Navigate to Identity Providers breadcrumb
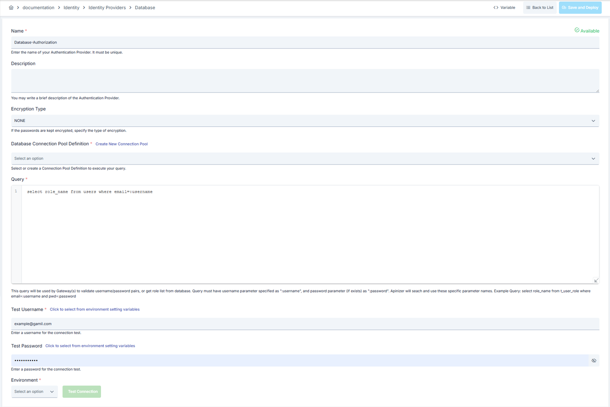The height and width of the screenshot is (407, 610). pyautogui.click(x=107, y=8)
